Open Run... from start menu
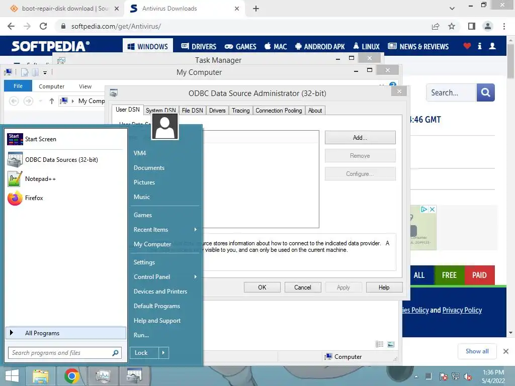Image resolution: width=515 pixels, height=386 pixels. [x=141, y=335]
